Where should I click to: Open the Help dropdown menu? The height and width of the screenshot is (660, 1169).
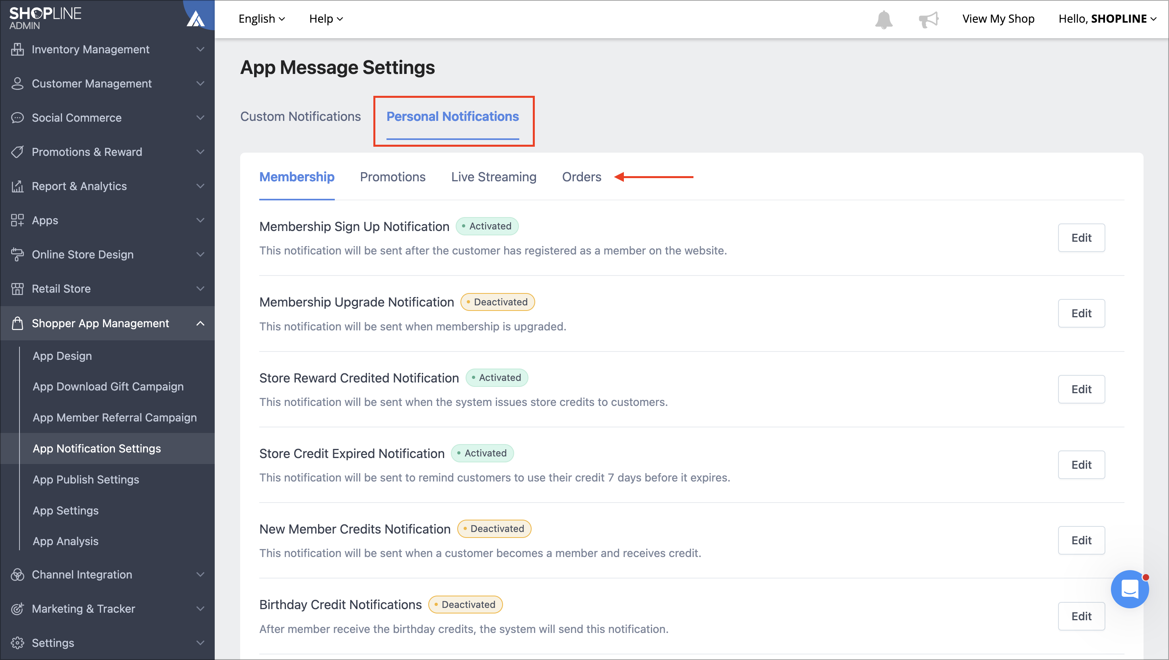click(326, 19)
